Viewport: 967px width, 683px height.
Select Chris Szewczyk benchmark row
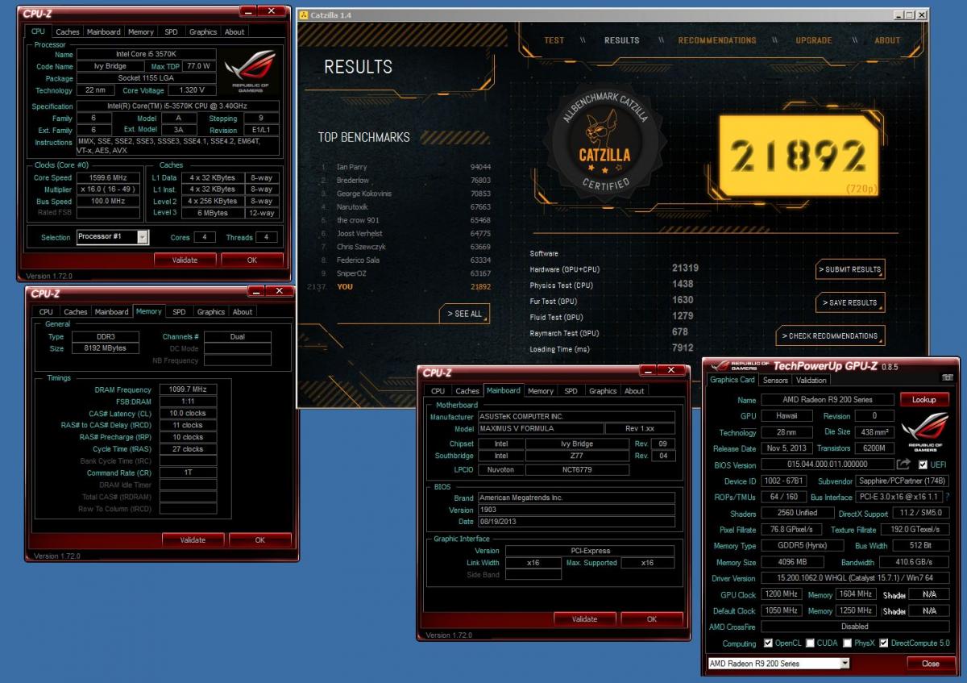click(405, 247)
